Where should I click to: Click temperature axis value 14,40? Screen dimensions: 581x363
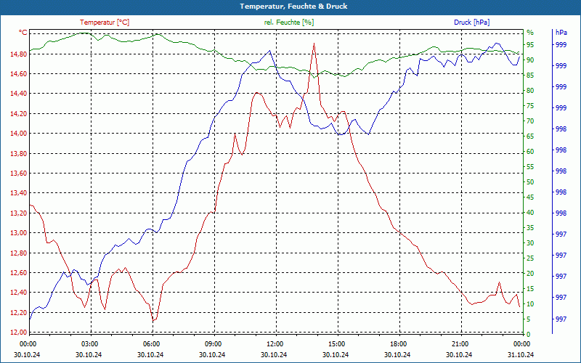(18, 94)
